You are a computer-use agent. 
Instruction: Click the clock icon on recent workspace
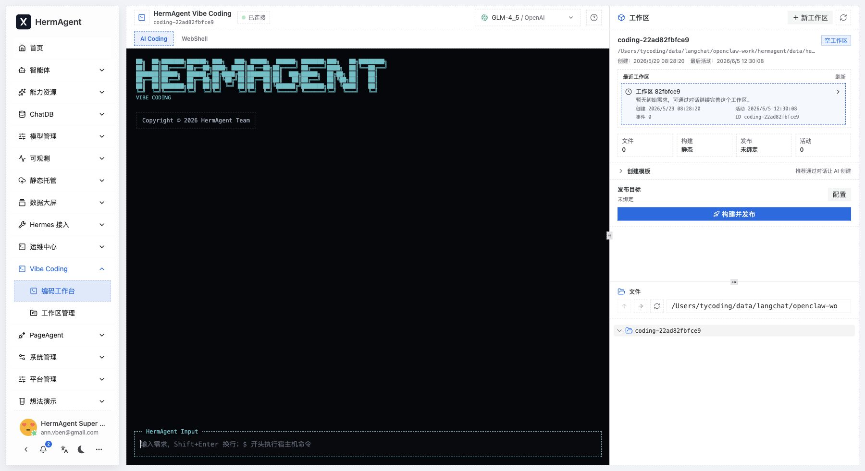point(629,92)
